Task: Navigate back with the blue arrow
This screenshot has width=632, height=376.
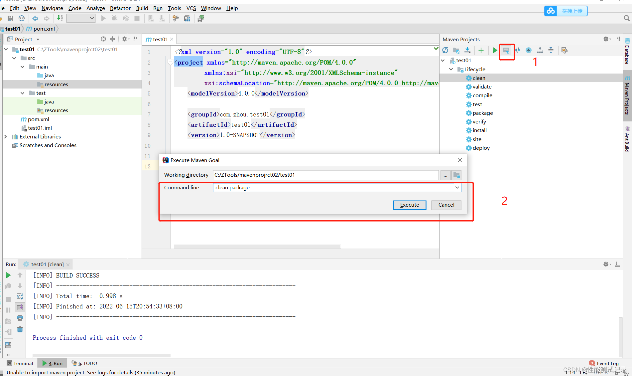Action: 35,18
